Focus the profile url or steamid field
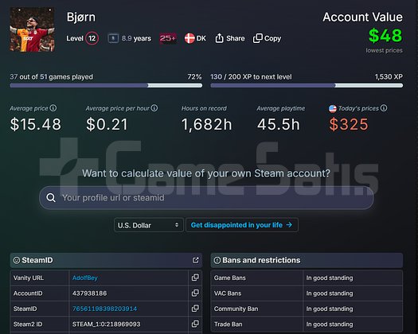This screenshot has width=418, height=334. pos(206,198)
